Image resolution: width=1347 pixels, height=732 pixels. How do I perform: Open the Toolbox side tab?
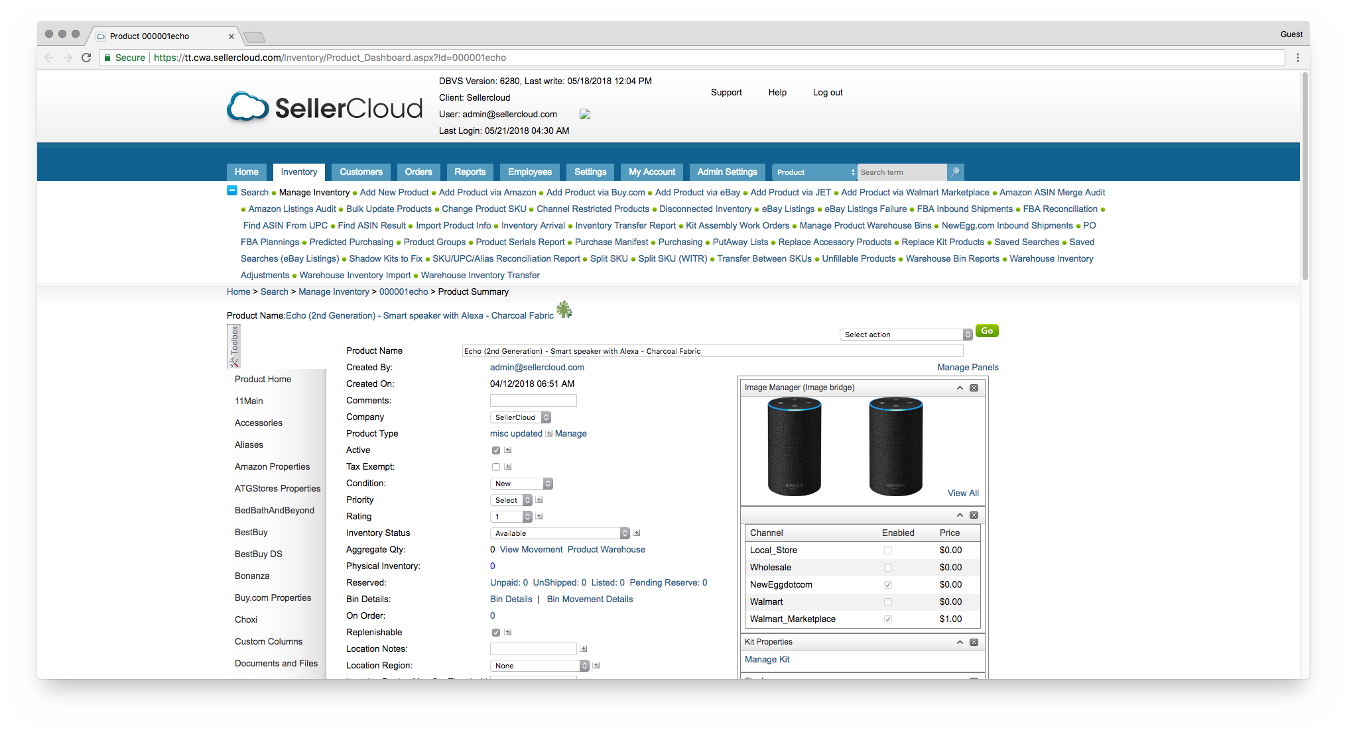pyautogui.click(x=233, y=346)
